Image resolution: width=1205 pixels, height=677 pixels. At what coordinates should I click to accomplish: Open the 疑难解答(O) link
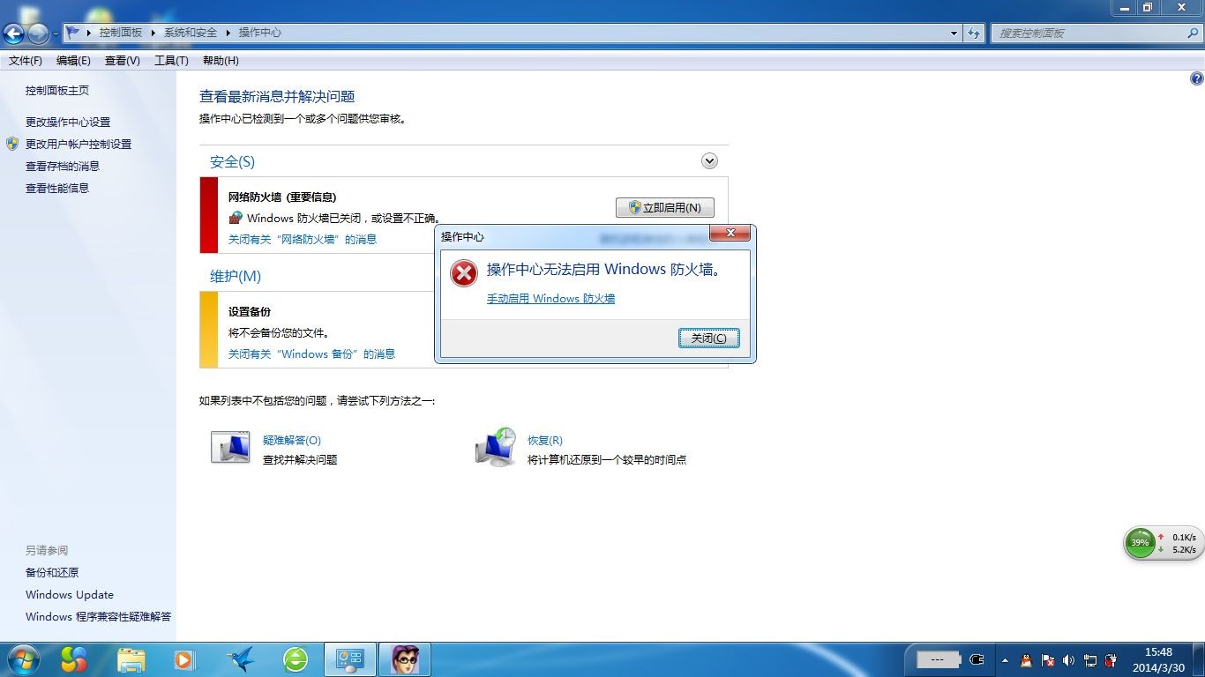[x=292, y=440]
